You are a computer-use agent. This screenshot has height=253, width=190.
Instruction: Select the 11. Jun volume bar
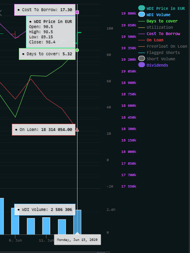click(46, 226)
